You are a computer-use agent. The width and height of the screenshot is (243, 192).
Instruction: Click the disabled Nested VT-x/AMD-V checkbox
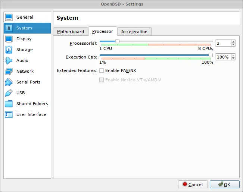point(102,80)
